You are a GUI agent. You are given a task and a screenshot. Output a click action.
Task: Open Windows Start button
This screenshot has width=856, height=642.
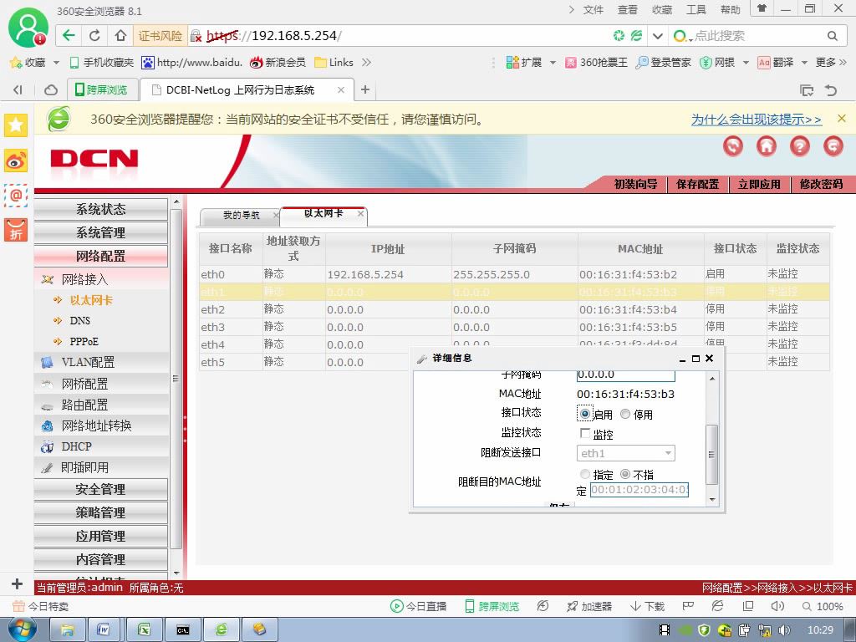tap(22, 629)
